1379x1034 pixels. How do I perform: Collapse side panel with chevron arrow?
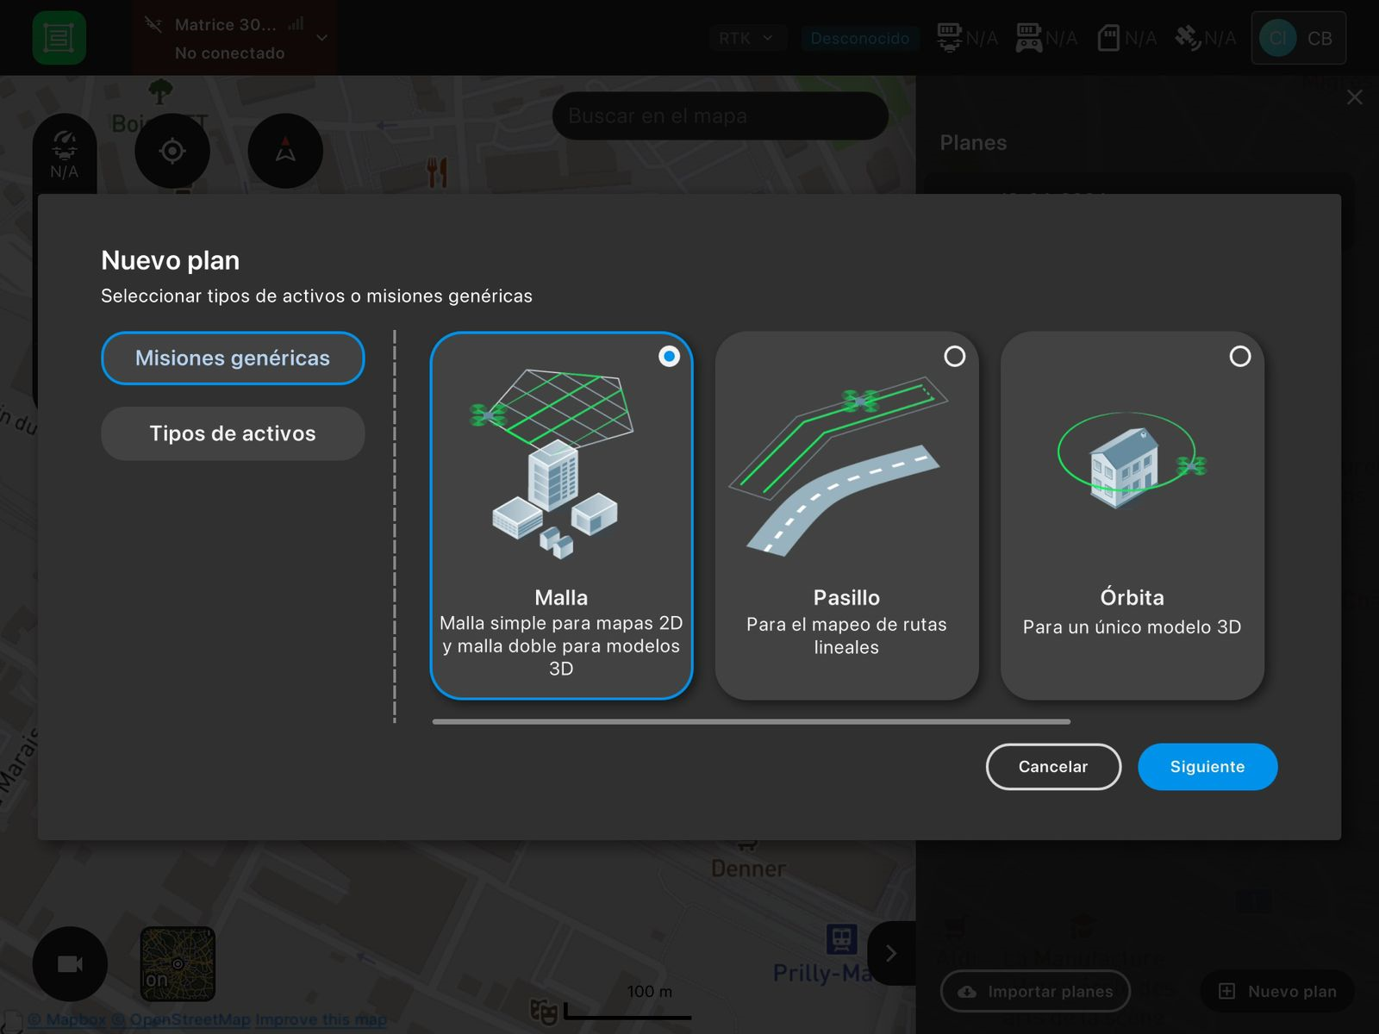click(892, 953)
